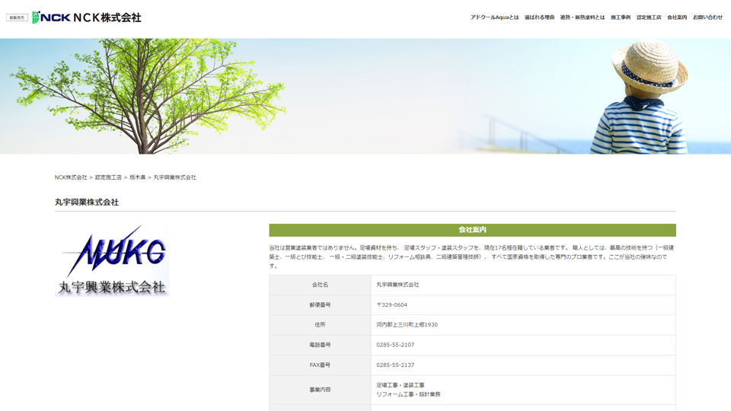The height and width of the screenshot is (411, 731).
Task: Click the MUKC company logo image
Action: point(112,260)
